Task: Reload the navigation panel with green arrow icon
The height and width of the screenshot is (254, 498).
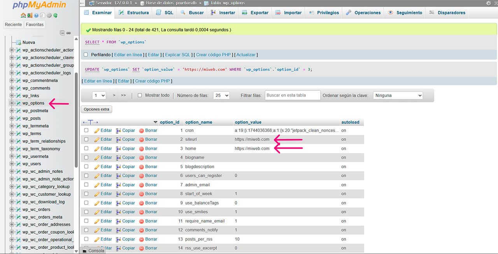Action: tap(55, 16)
